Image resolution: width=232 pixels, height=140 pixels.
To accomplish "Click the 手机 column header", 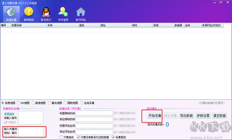I will click(63, 26).
